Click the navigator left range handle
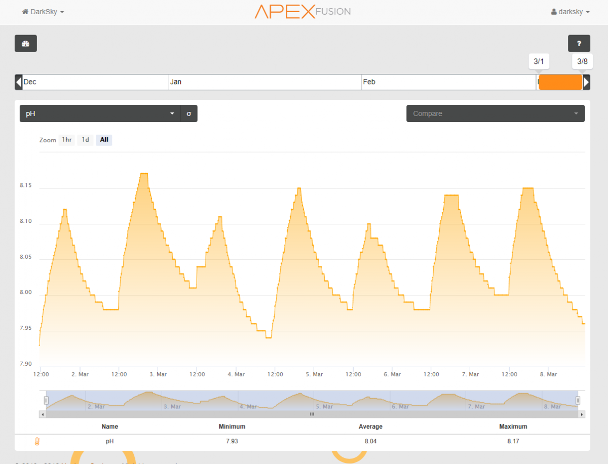Screen dimensions: 608x464 pyautogui.click(x=46, y=401)
